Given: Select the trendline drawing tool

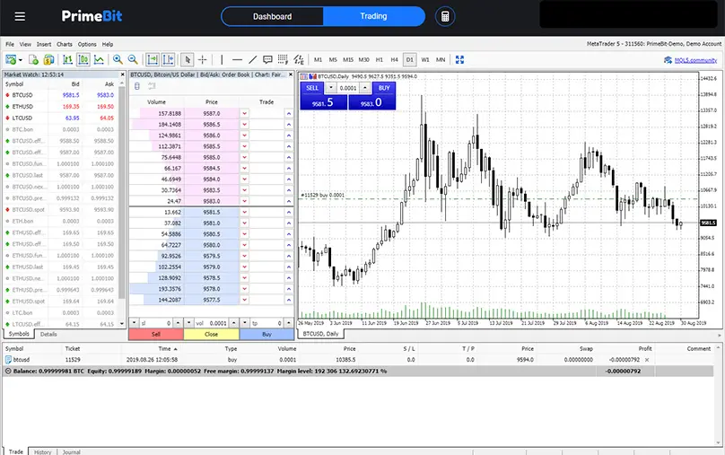Looking at the screenshot, I should [252, 59].
